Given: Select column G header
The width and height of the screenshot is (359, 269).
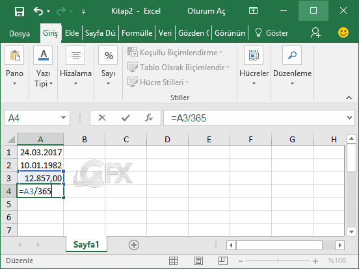Looking at the screenshot, I should click(x=292, y=139).
